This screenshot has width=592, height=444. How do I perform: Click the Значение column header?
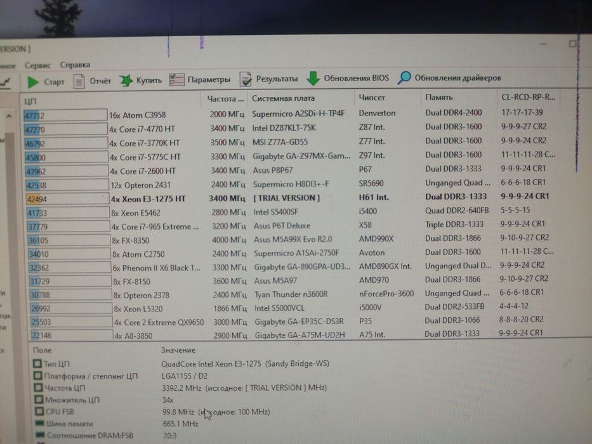(x=178, y=350)
